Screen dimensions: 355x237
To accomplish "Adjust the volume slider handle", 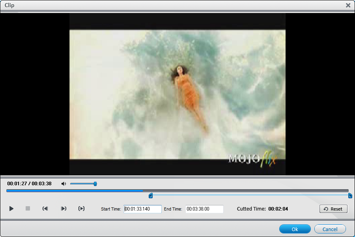I will 95,184.
